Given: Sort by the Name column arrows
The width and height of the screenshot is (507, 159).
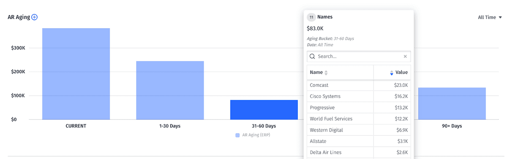Looking at the screenshot, I should [x=326, y=73].
